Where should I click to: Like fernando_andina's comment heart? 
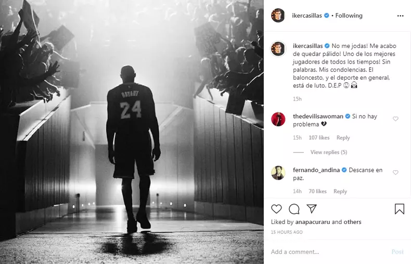[x=395, y=172]
